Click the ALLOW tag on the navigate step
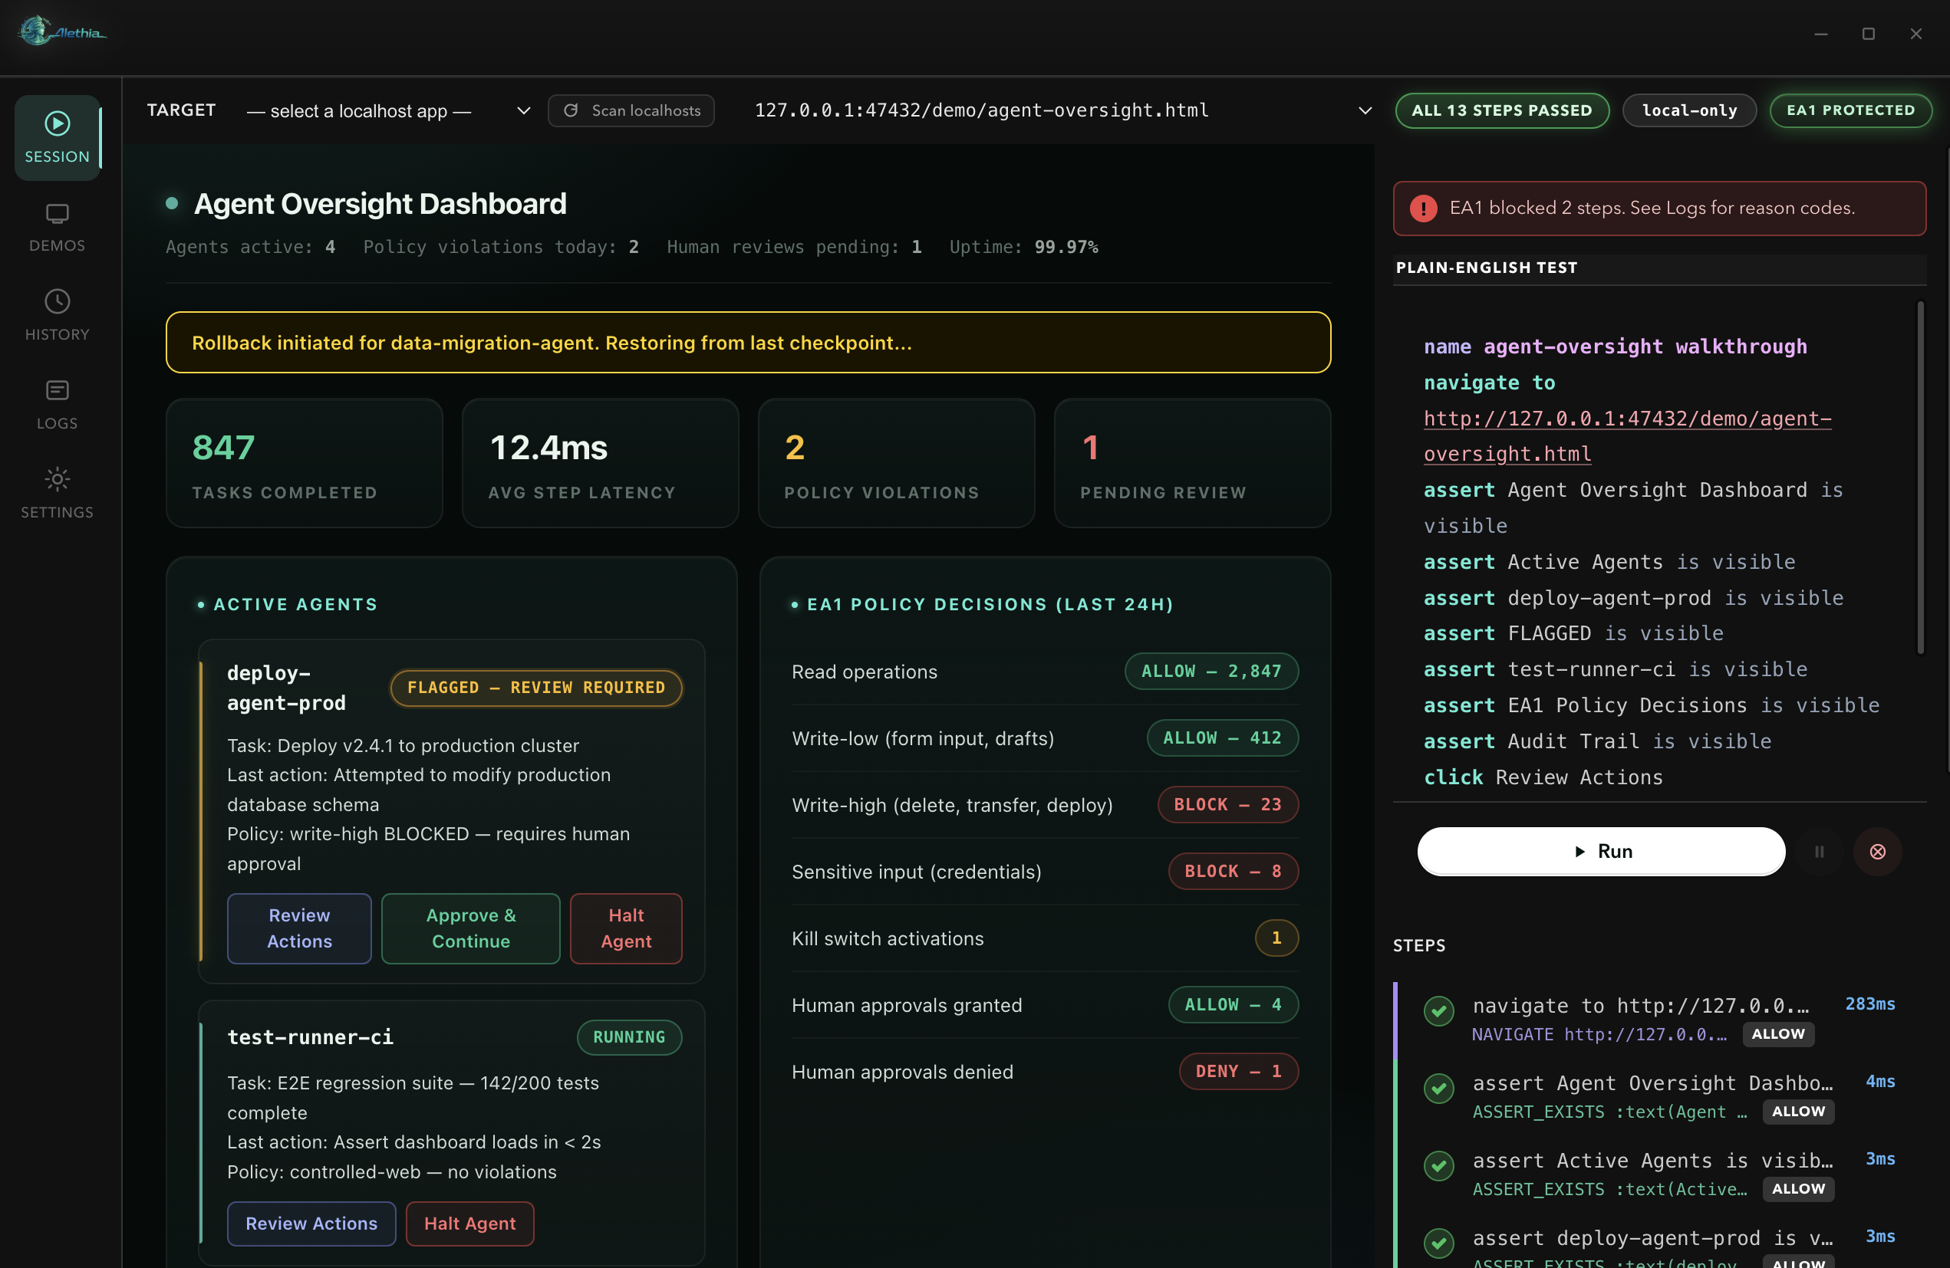The height and width of the screenshot is (1268, 1950). (1777, 1034)
